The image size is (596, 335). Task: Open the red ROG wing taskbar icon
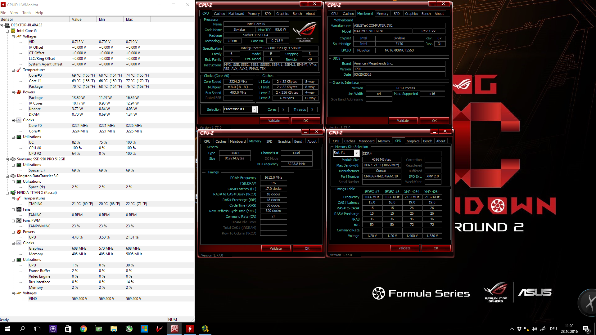tap(160, 329)
